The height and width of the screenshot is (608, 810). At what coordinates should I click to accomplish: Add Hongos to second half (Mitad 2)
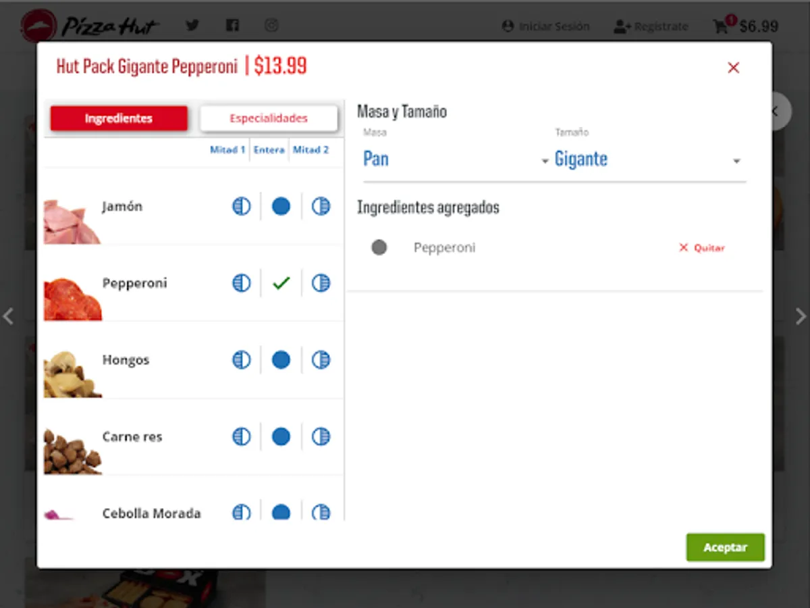click(321, 360)
